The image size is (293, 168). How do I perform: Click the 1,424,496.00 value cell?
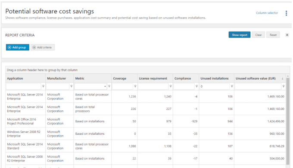[x=260, y=121]
